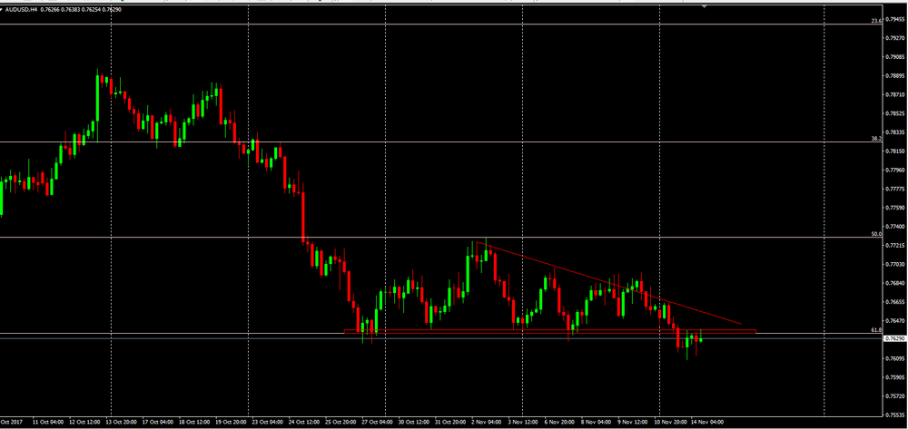Click price scale value 0.75720

tap(895, 396)
